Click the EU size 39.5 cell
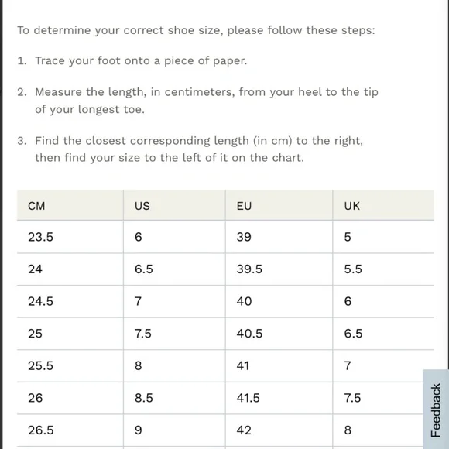449x449 pixels. [x=279, y=269]
